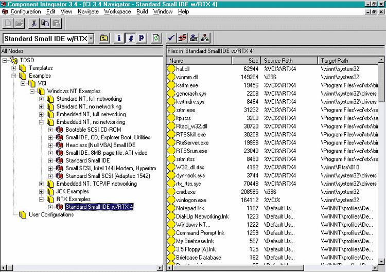This screenshot has width=386, height=272.
Task: Open the Navigate menu
Action: 88,11
